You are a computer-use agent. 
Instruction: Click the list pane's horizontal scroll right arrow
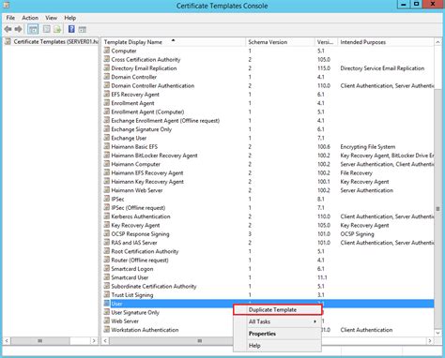[x=430, y=340]
